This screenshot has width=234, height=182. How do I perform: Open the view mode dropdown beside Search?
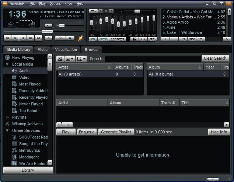coord(70,59)
